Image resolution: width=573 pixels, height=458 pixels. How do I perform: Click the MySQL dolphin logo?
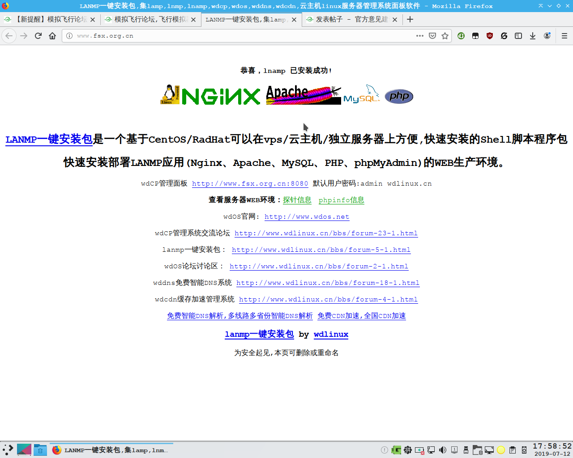362,94
